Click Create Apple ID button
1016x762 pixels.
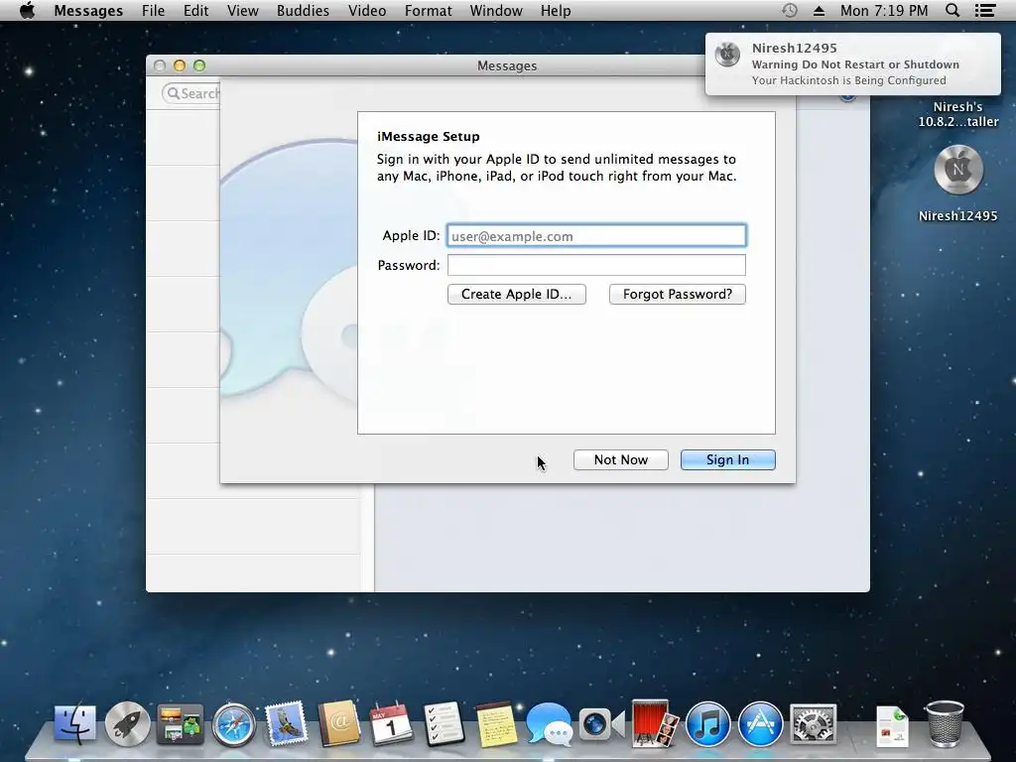point(516,294)
